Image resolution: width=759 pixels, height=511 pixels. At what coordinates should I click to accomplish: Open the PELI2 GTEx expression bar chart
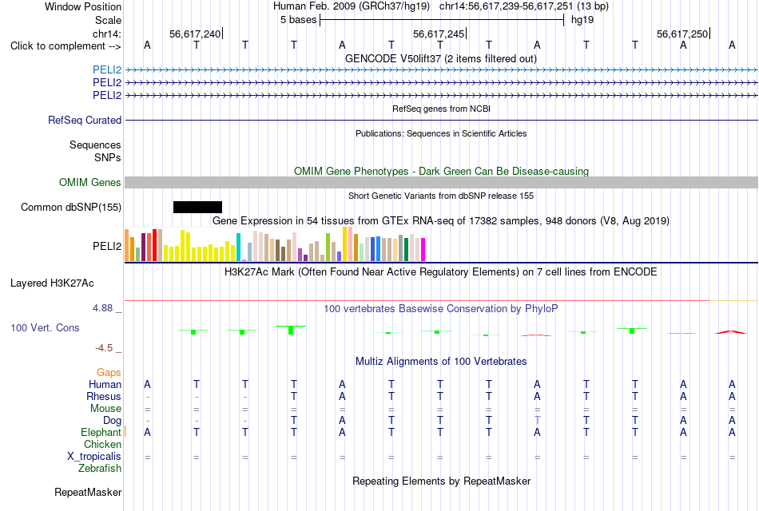275,244
